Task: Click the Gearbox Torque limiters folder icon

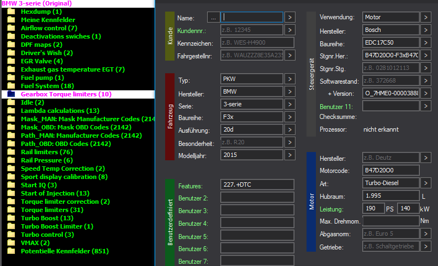Action: 11,94
